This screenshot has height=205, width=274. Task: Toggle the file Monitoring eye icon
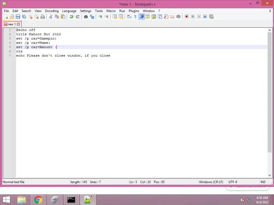[178, 17]
